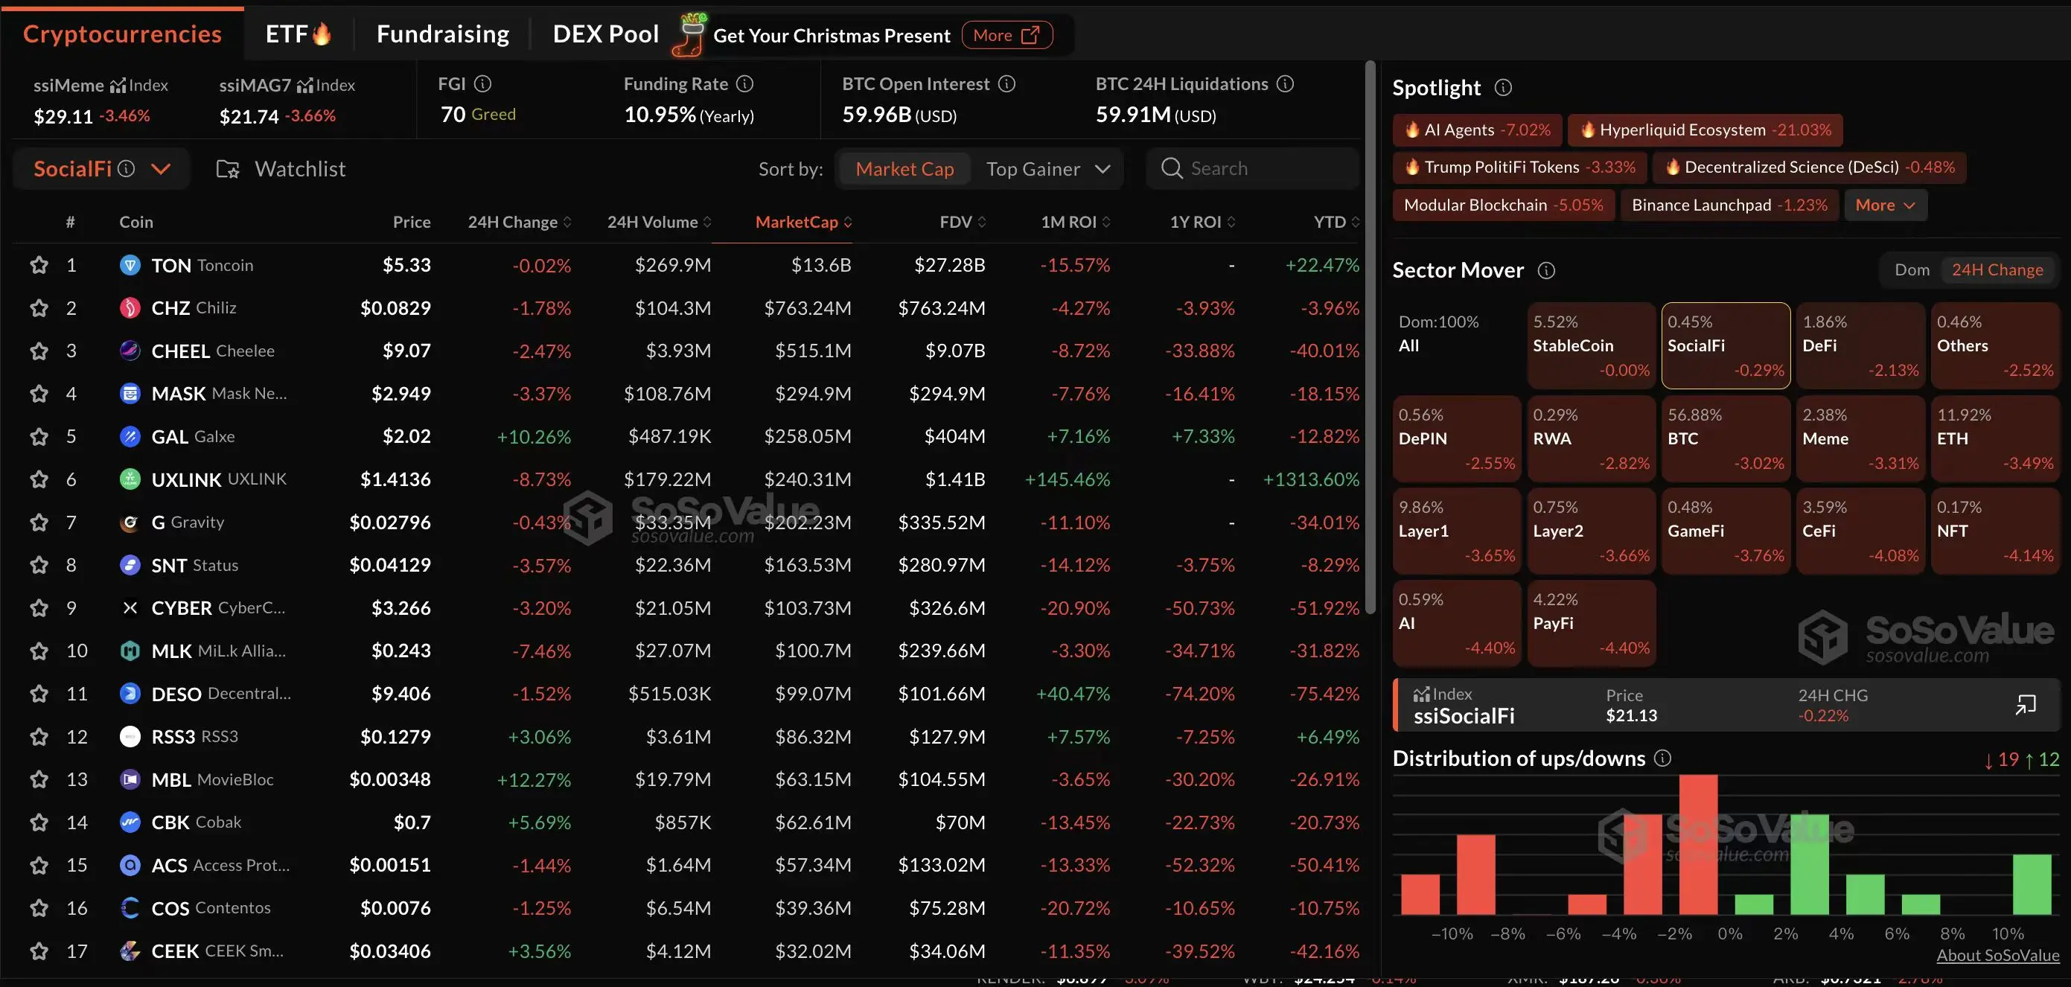This screenshot has height=987, width=2071.
Task: Click Sector Mover info icon
Action: tap(1546, 270)
